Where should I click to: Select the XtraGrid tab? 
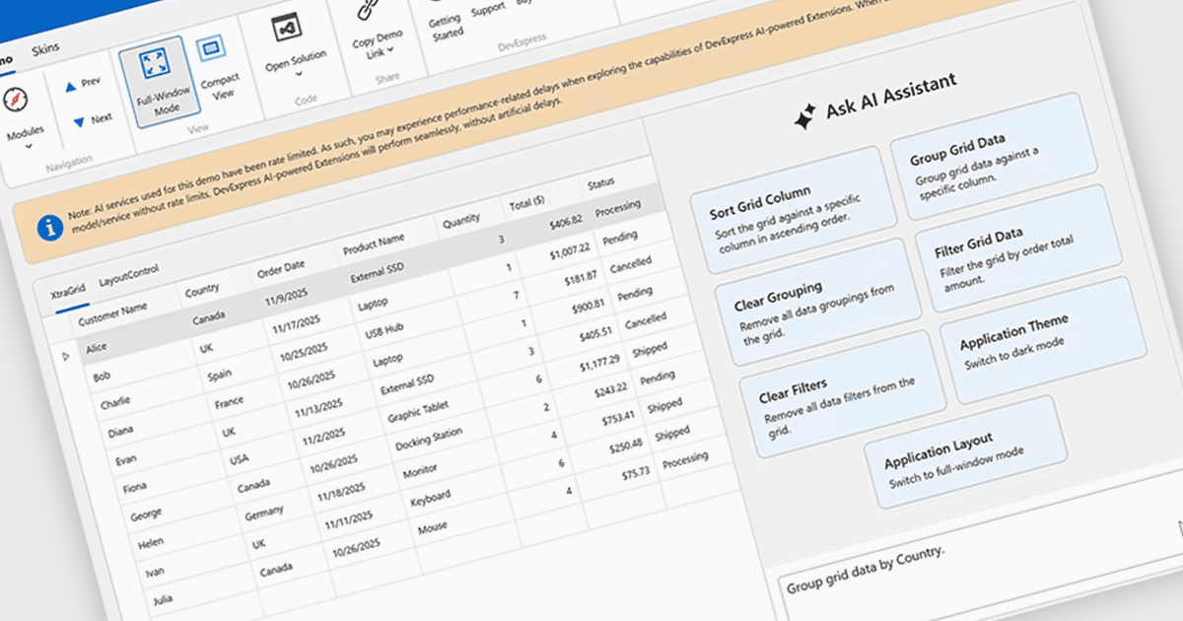pos(69,291)
